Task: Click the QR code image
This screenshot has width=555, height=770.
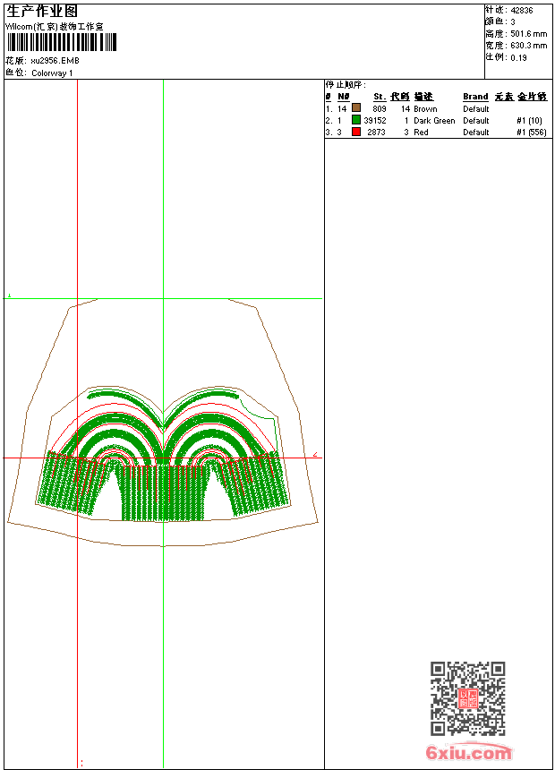Action: 467,698
